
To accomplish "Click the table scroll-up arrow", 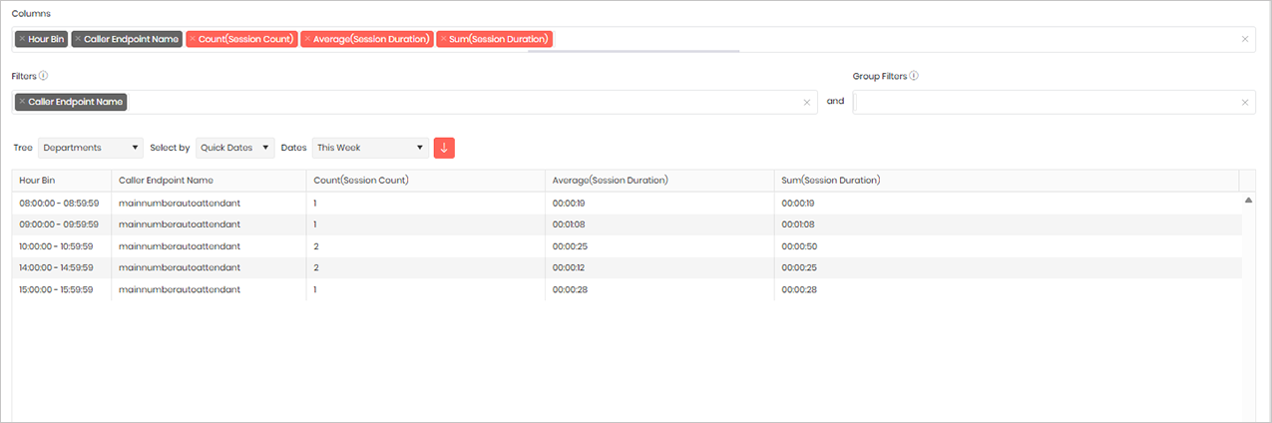I will point(1248,201).
